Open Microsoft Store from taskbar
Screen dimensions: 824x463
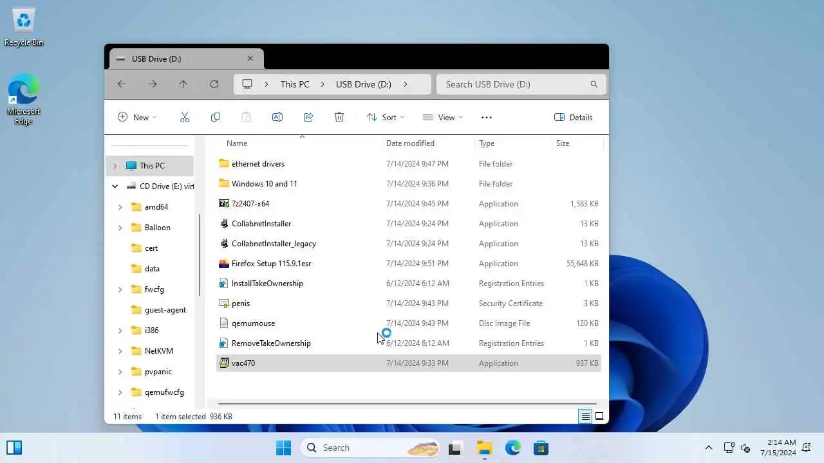[541, 448]
